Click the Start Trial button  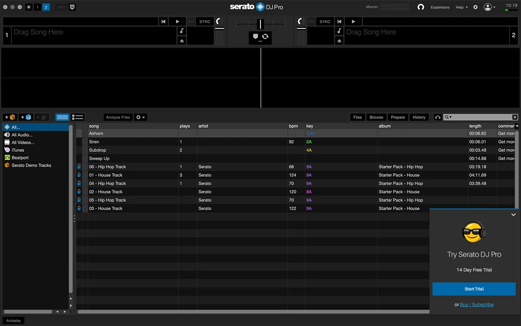click(474, 289)
